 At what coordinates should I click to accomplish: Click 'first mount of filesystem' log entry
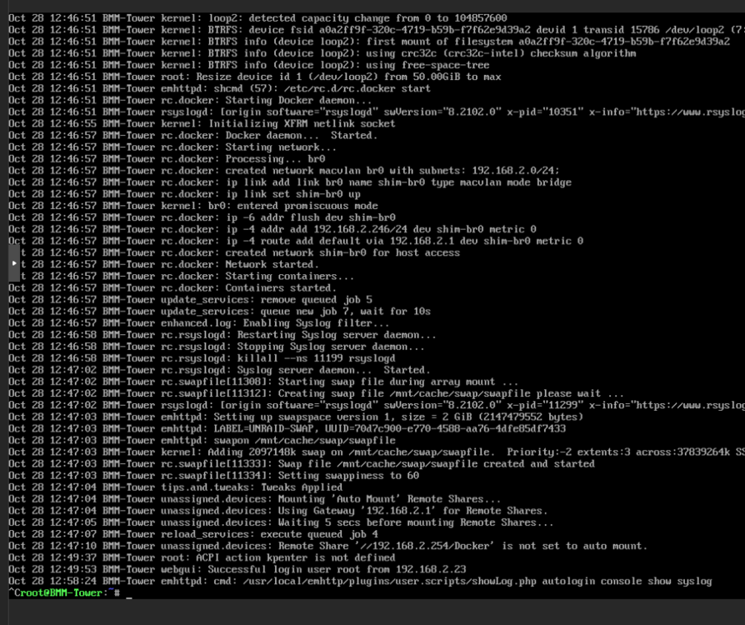369,42
